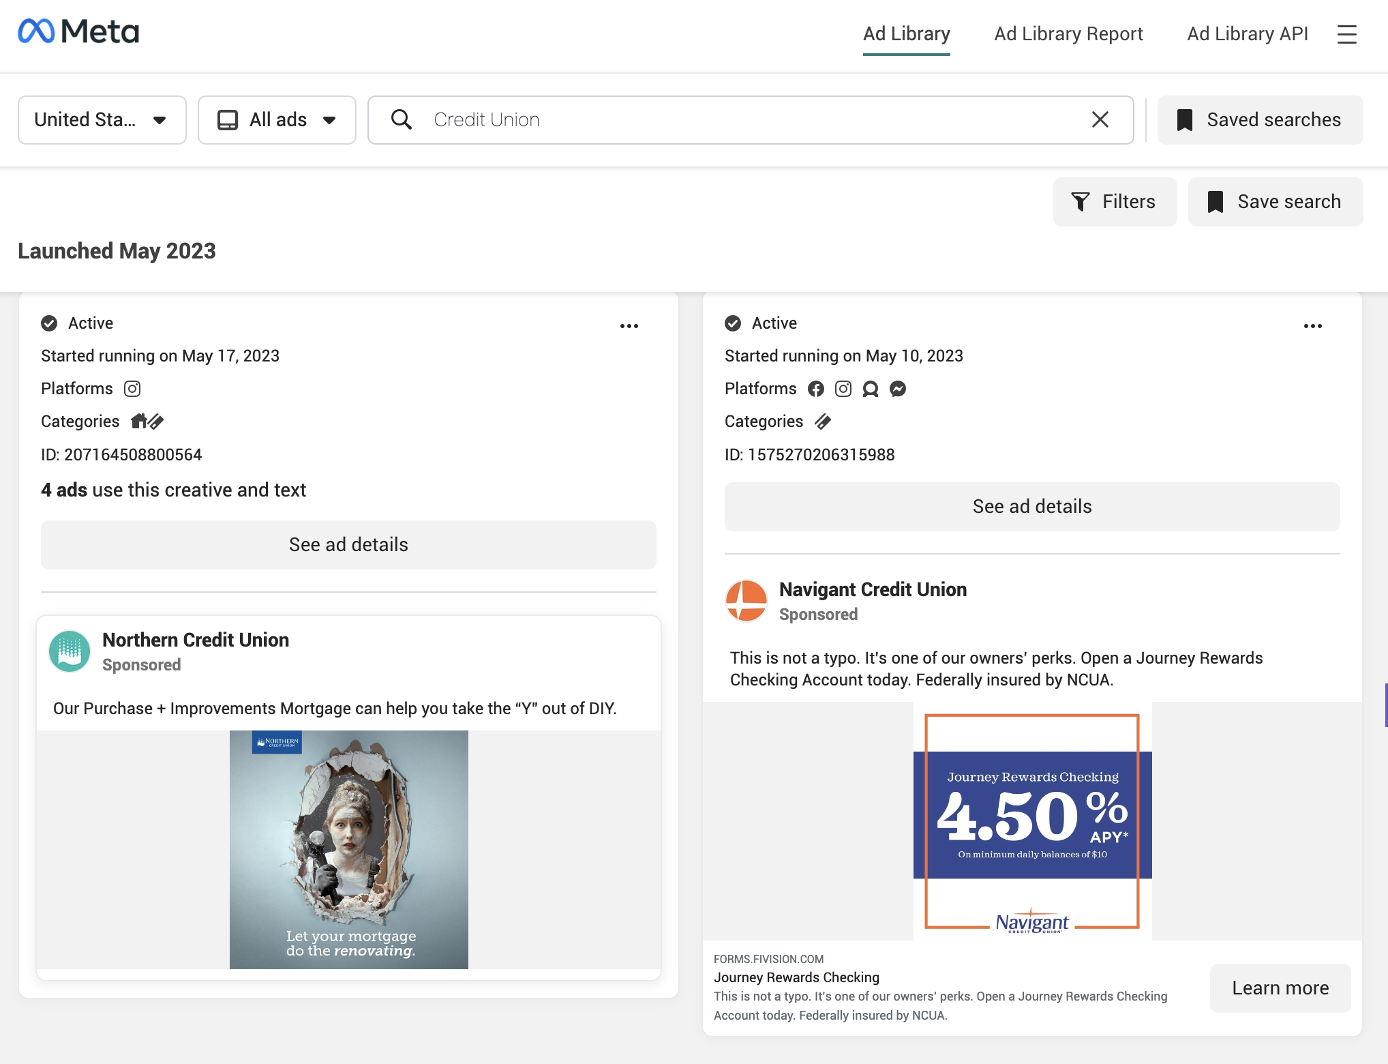Click '4 ads use this creative and text'
This screenshot has width=1388, height=1064.
[173, 490]
